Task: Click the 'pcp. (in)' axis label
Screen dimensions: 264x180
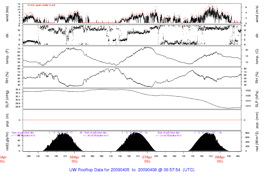Action: point(7,120)
